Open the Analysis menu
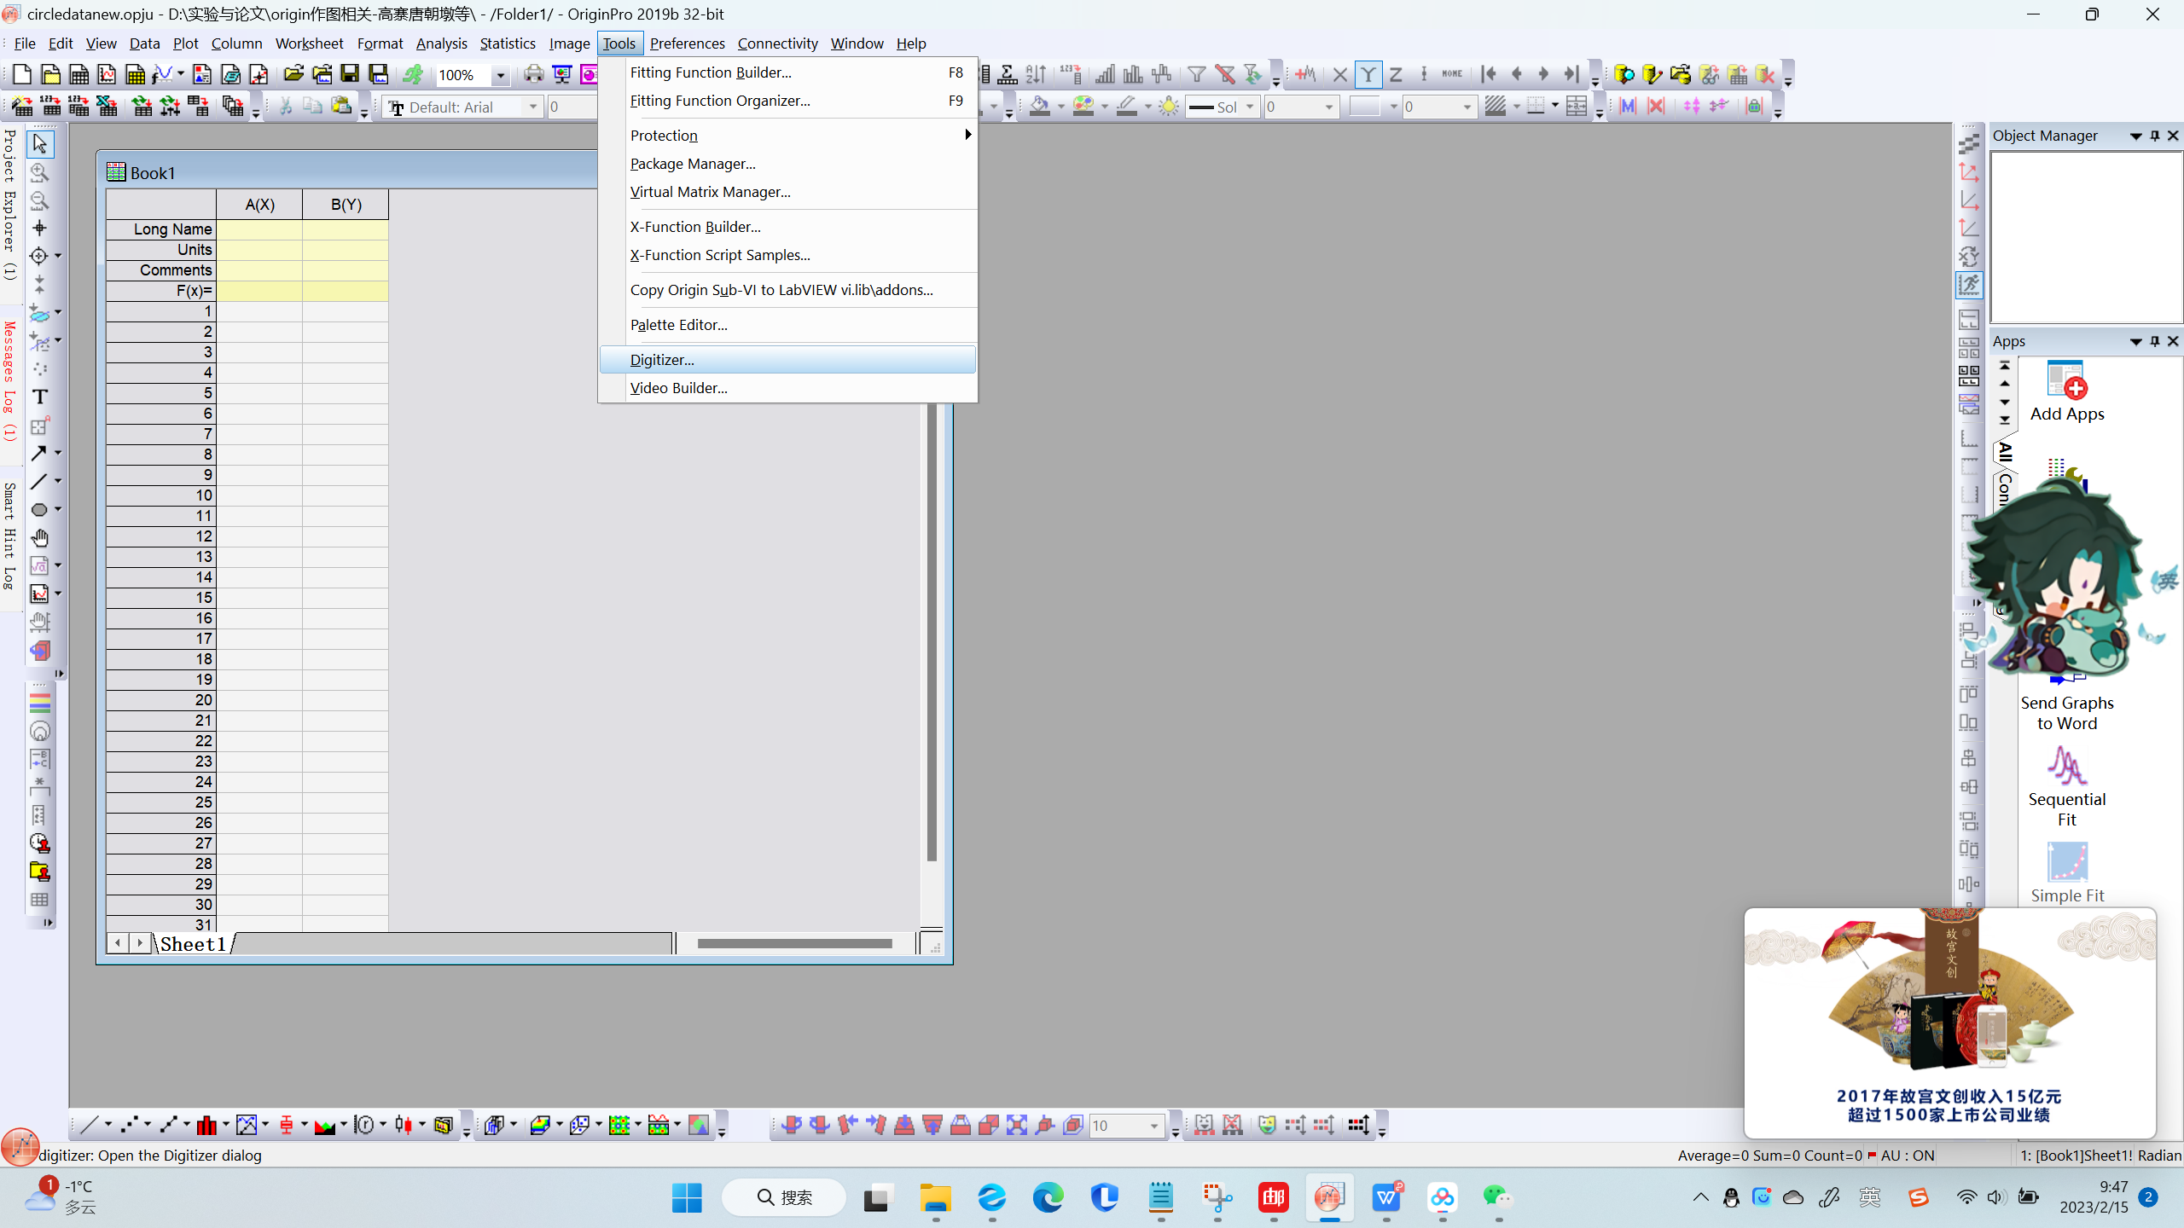Screen dimensions: 2184x1228 tap(441, 43)
